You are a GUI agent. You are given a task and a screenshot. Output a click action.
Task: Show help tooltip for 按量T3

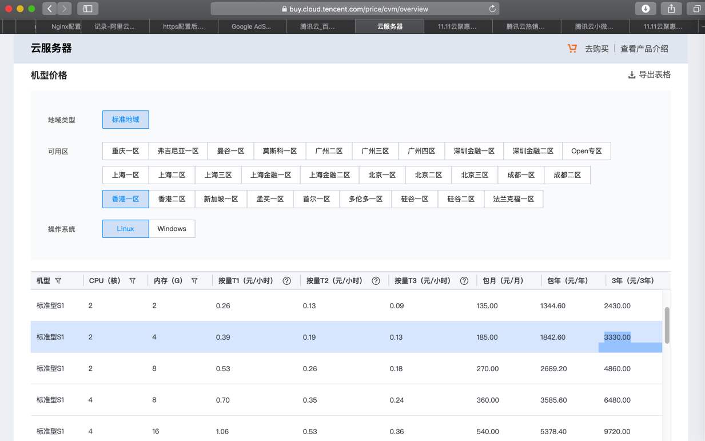[464, 281]
